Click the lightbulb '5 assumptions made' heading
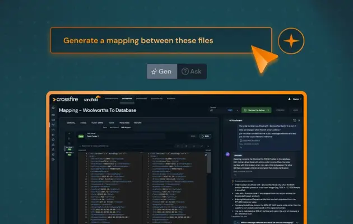 (x=243, y=181)
